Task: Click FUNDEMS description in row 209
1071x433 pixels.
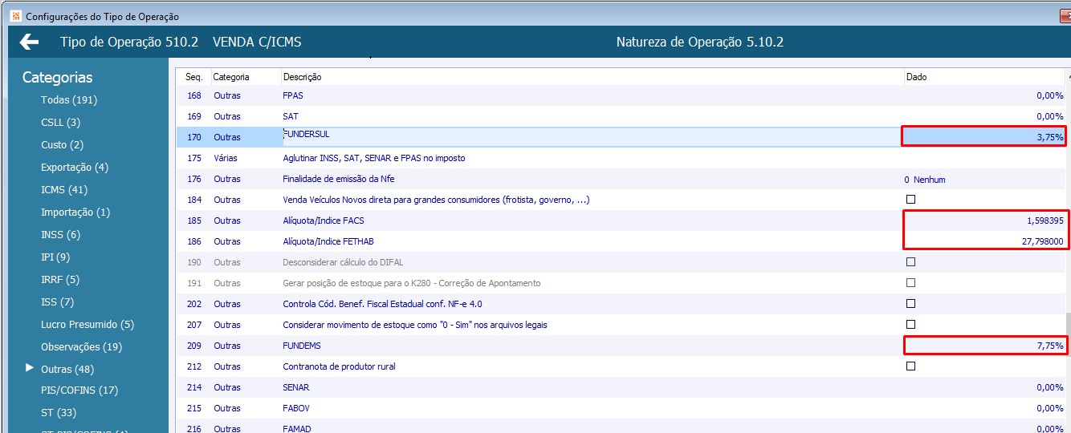Action: (302, 346)
